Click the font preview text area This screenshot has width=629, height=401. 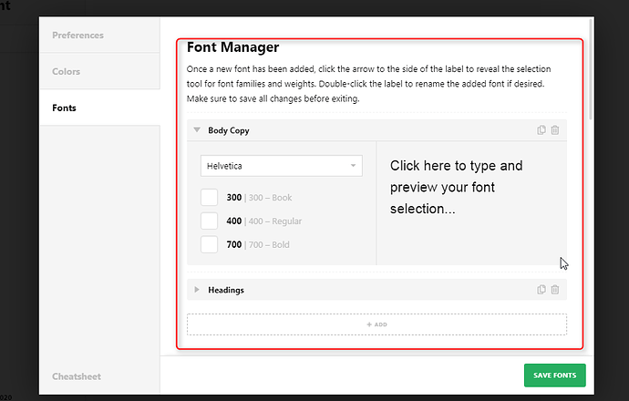click(x=469, y=188)
